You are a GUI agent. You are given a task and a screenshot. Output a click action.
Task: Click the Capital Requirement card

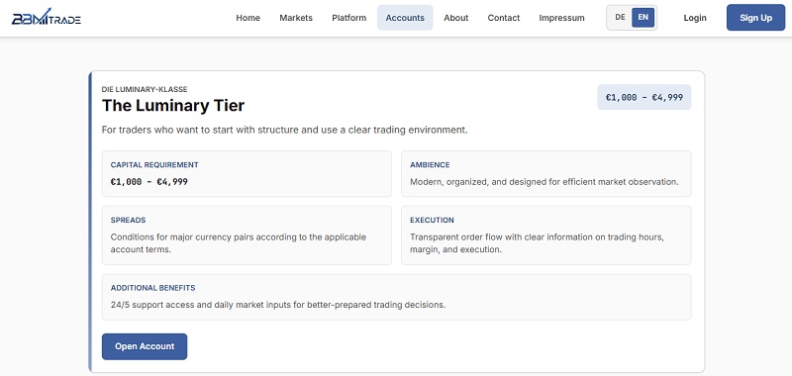(x=247, y=173)
